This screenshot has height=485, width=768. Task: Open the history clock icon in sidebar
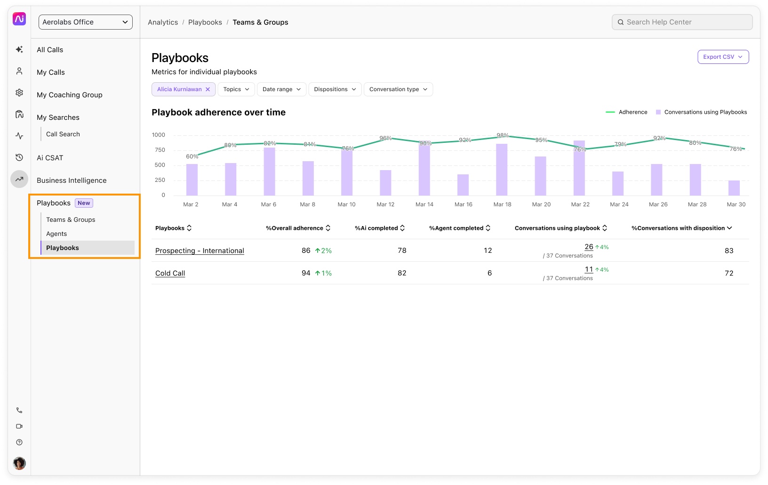click(x=19, y=157)
